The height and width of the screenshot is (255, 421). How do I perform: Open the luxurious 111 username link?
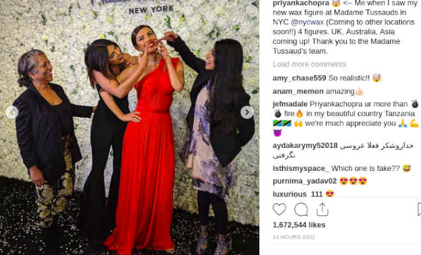pyautogui.click(x=298, y=194)
